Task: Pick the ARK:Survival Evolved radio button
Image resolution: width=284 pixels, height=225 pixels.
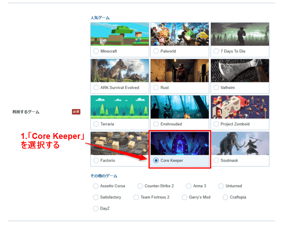Action: (96, 88)
